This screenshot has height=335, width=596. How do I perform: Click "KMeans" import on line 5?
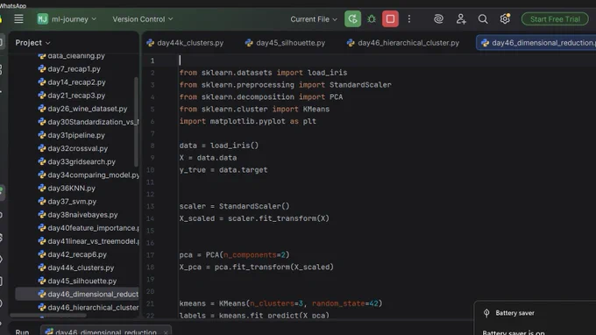[x=316, y=109]
